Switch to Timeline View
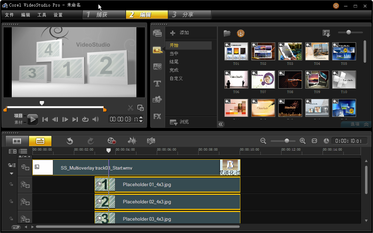Screen dimensions: 373x233 (x=40, y=141)
